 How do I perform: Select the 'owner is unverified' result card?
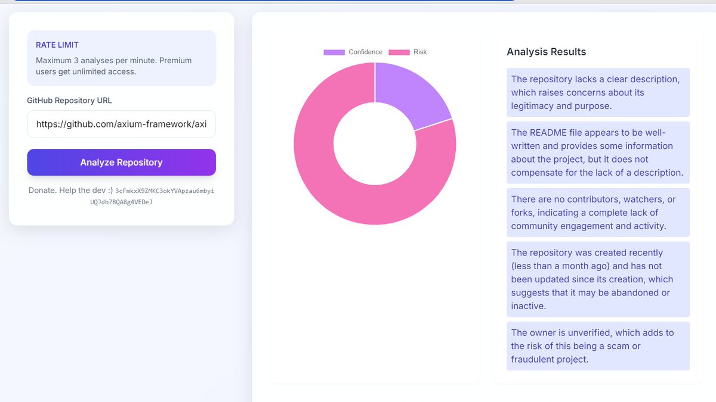pos(598,346)
